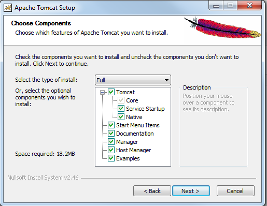267x206 pixels.
Task: Click the dropdown arrow of install type
Action: coord(166,80)
